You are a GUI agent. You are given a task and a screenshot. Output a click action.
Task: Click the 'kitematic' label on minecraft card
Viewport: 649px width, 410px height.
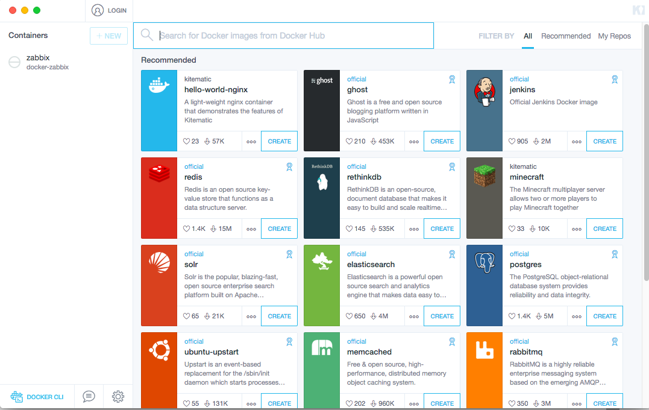pos(523,166)
